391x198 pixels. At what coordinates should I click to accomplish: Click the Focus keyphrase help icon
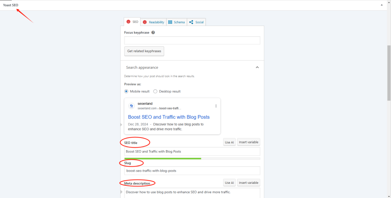pyautogui.click(x=153, y=32)
